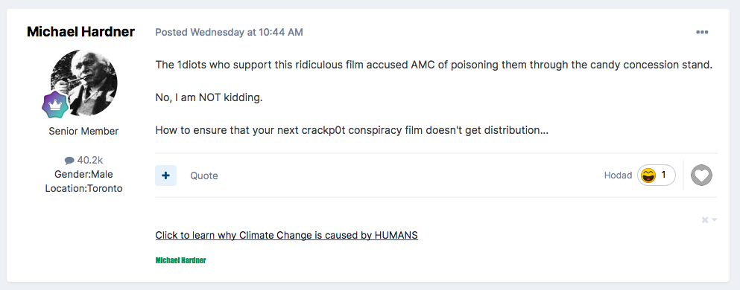Open the Posted Wednesday timestamp link

point(229,33)
